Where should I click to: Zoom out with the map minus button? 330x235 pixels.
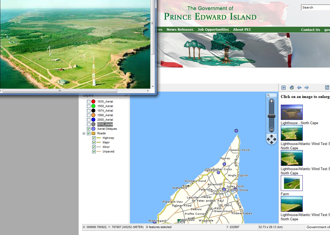[x=271, y=130]
